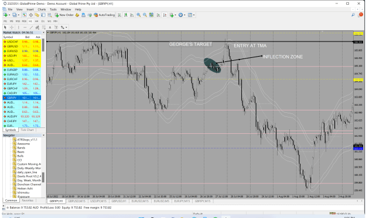The width and height of the screenshot is (366, 218).
Task: Toggle Chart Shift button
Action: pyautogui.click(x=165, y=15)
